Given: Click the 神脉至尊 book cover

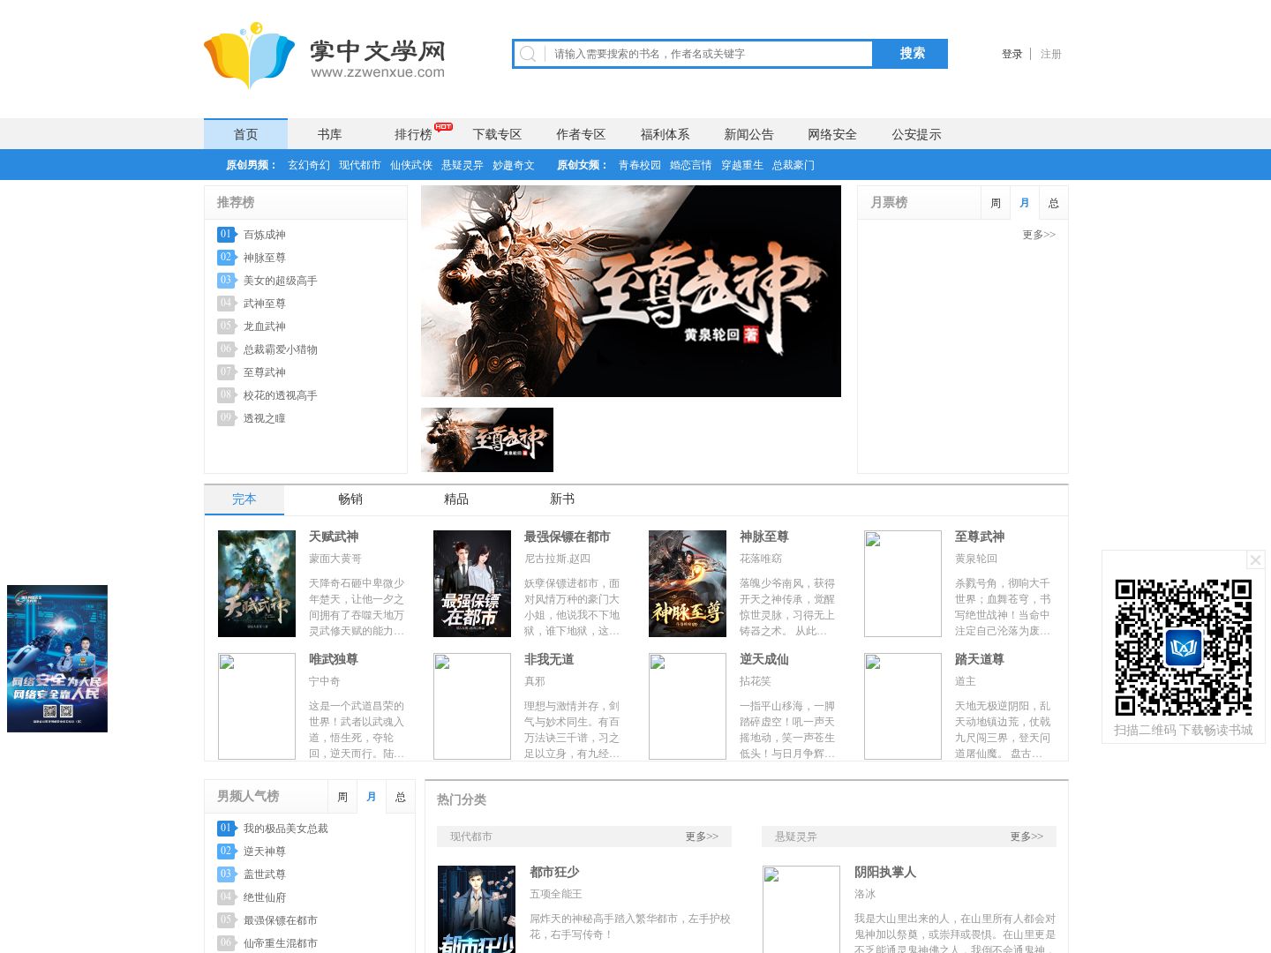Looking at the screenshot, I should pyautogui.click(x=688, y=583).
